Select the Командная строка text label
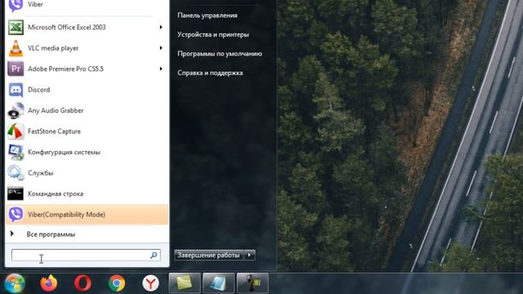The image size is (523, 294). (x=56, y=194)
